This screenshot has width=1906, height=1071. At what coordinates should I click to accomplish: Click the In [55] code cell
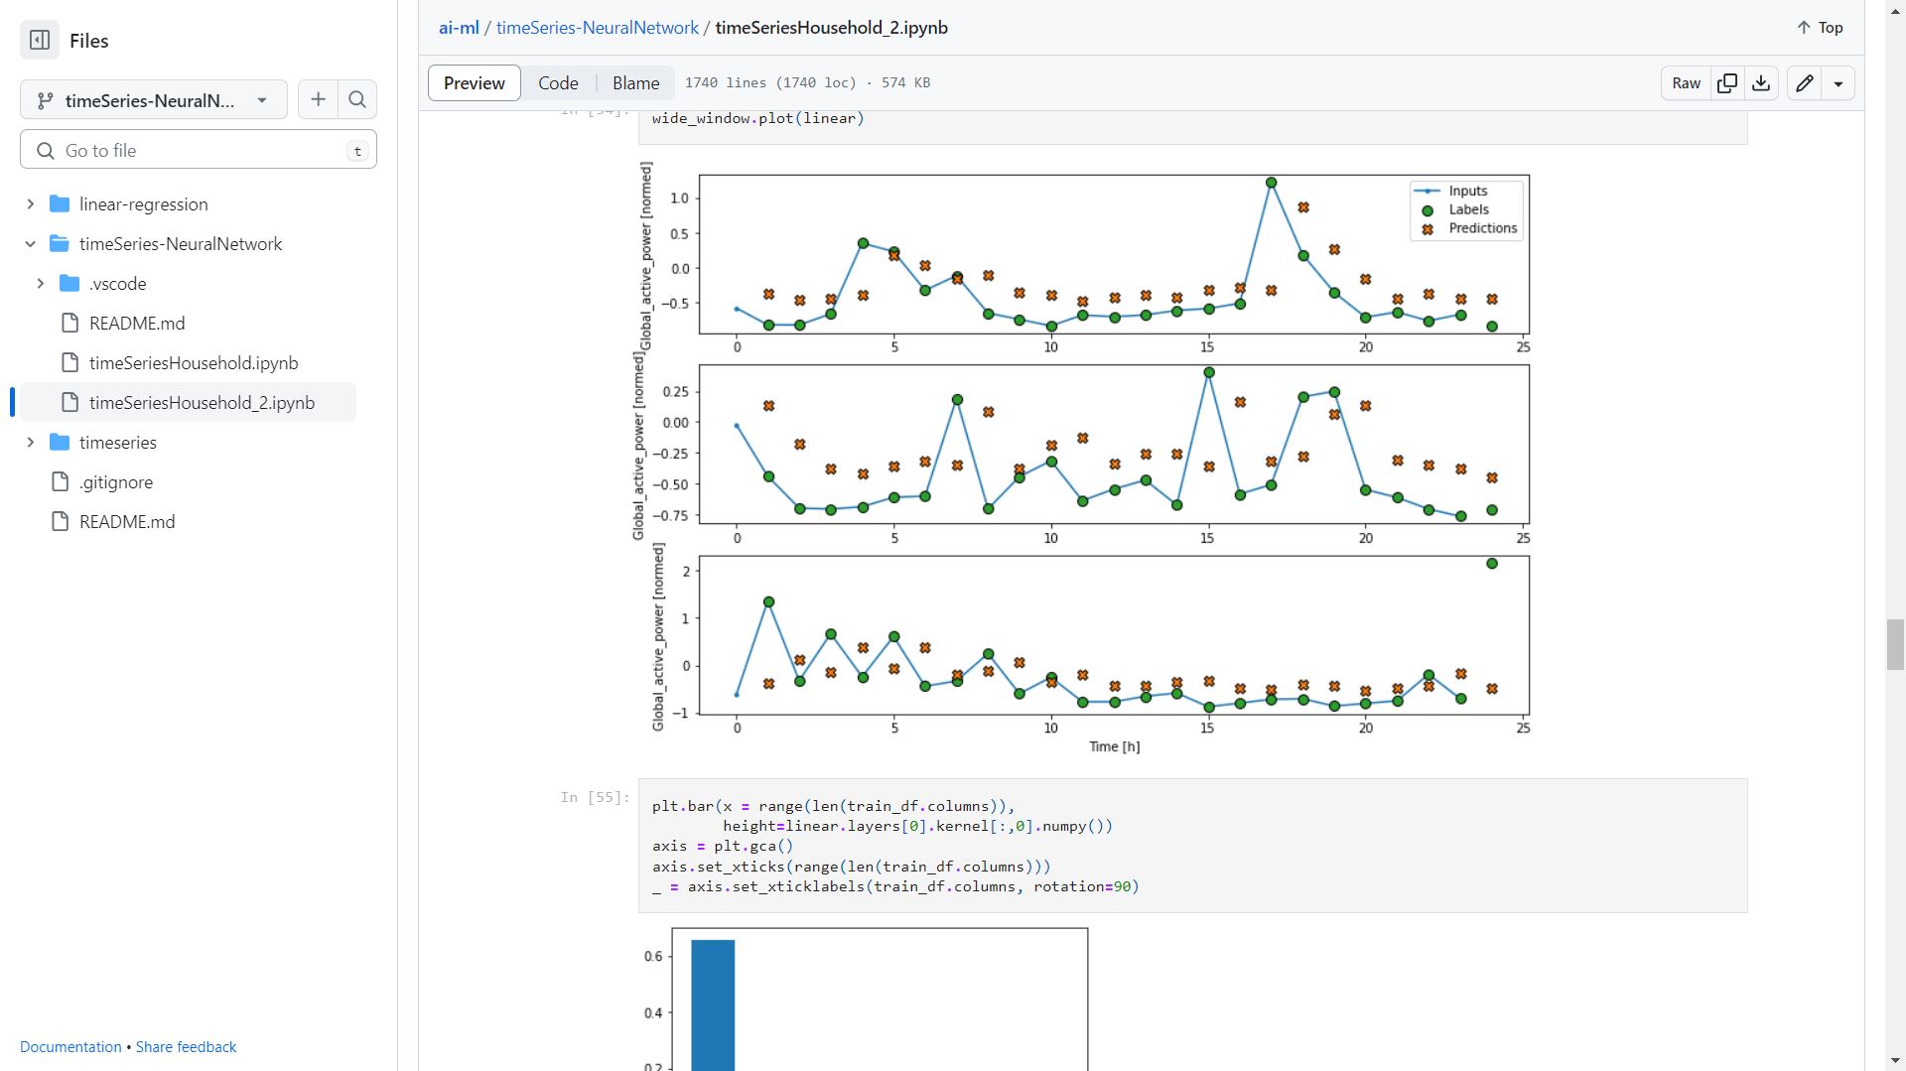pyautogui.click(x=1192, y=846)
